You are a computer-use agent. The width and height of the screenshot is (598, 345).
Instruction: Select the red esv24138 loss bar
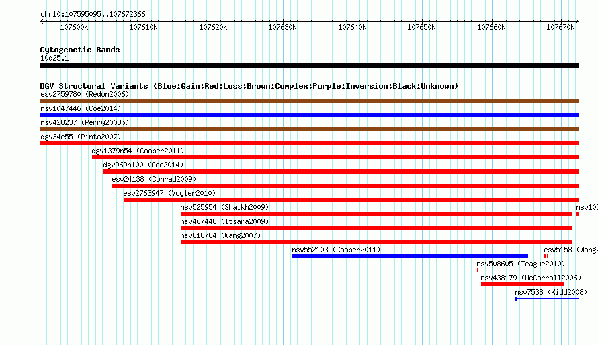(x=345, y=186)
